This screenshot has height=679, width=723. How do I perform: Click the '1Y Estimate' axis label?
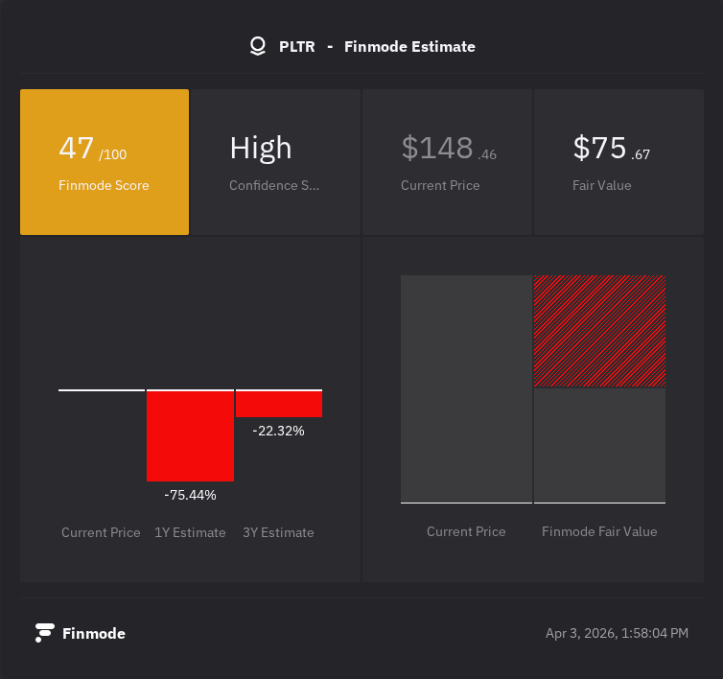click(x=190, y=533)
